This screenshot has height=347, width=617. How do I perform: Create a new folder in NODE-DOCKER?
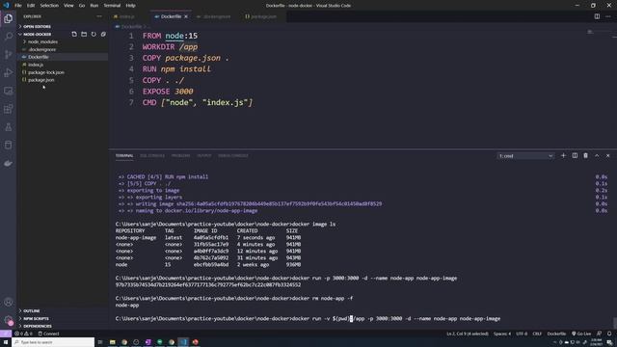click(x=84, y=35)
